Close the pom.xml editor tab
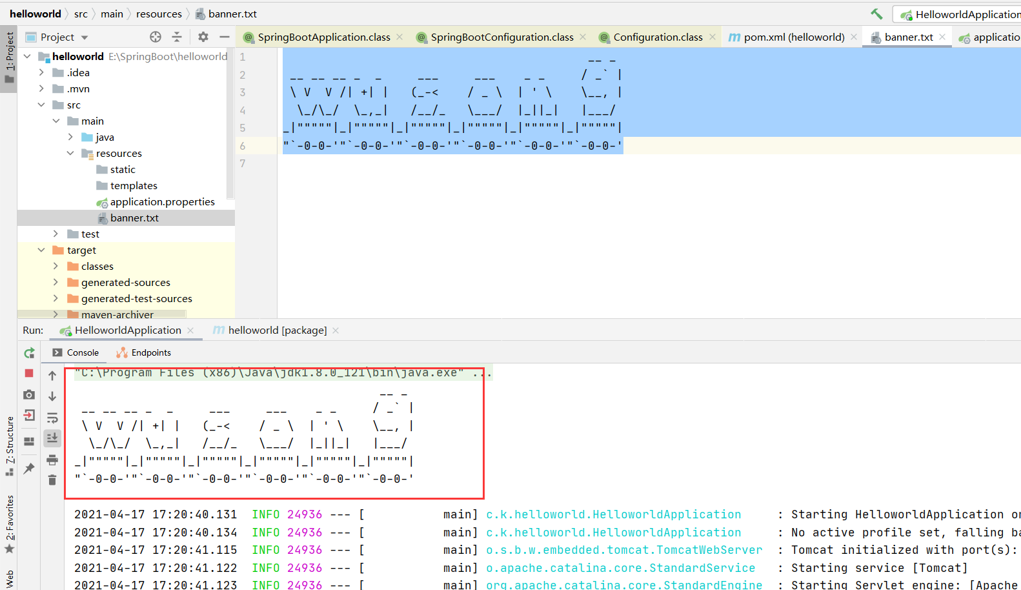 coord(854,37)
